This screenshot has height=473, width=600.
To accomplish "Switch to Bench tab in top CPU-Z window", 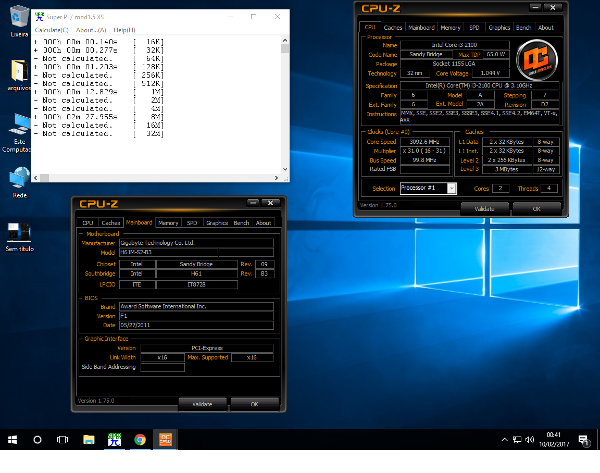I will 523,28.
